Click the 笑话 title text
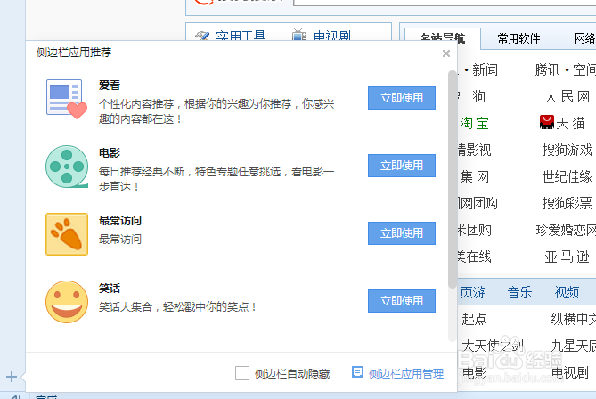The height and width of the screenshot is (399, 596). pos(110,288)
